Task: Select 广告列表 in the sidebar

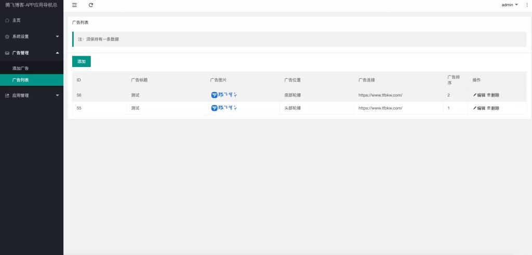Action: pyautogui.click(x=21, y=80)
